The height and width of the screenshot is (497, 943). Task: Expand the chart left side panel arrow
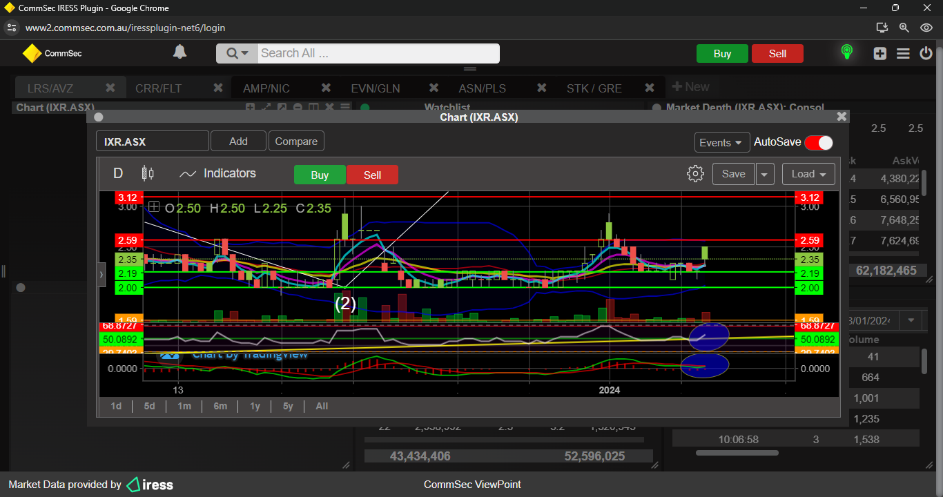click(x=101, y=274)
